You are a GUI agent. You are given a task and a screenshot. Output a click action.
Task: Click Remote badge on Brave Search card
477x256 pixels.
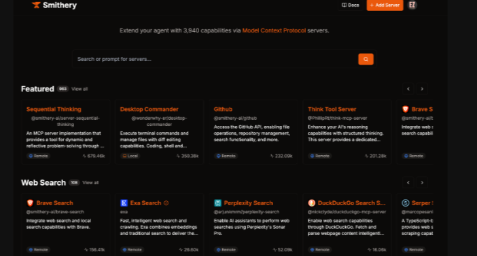tap(38, 250)
